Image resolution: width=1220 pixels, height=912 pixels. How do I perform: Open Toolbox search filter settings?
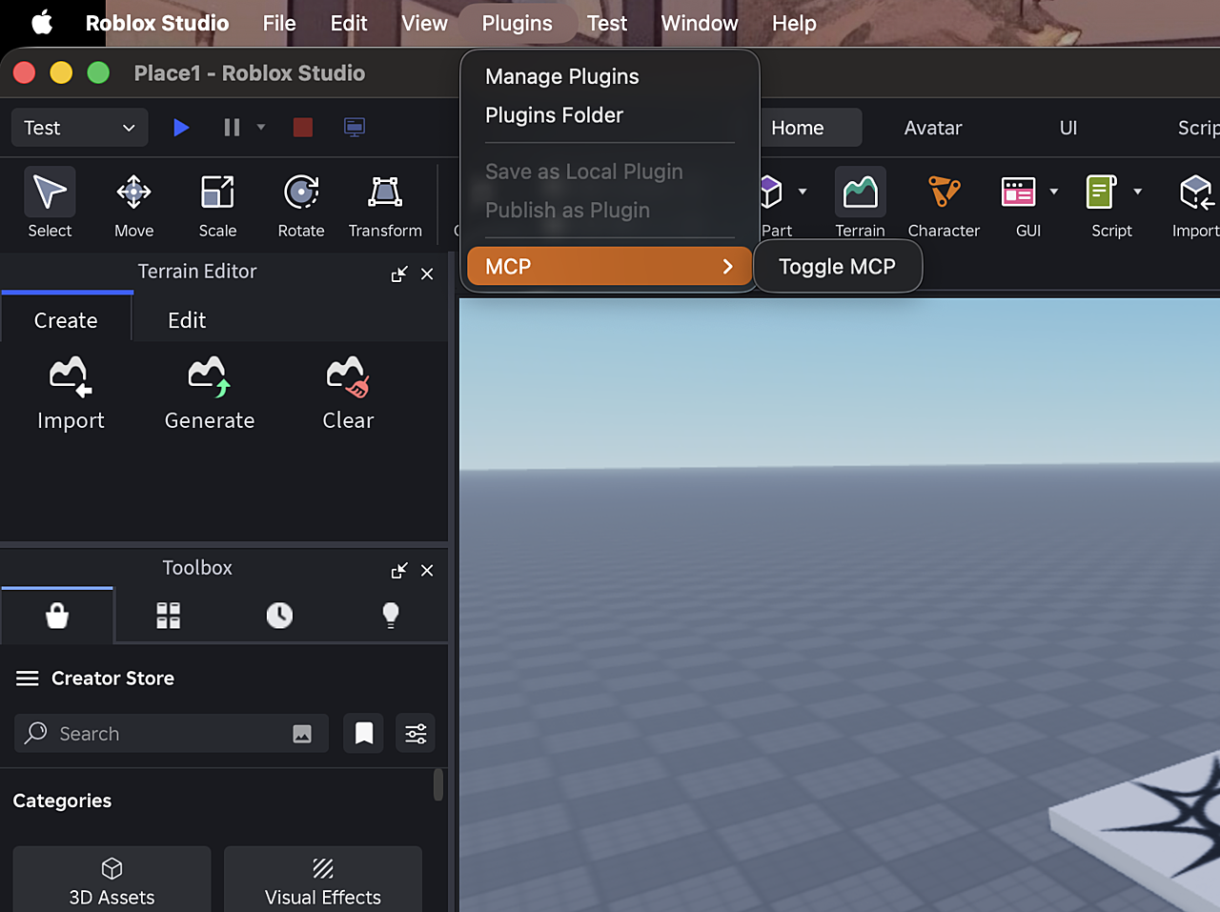pyautogui.click(x=416, y=733)
